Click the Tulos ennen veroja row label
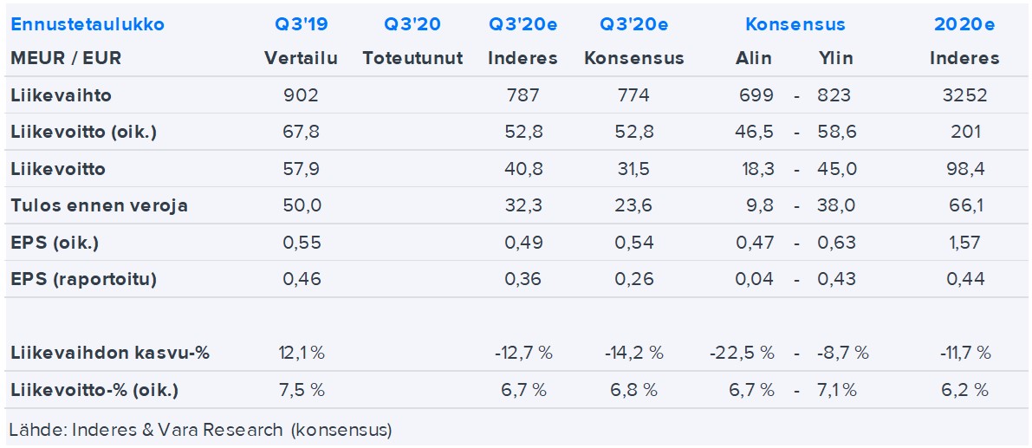Screen dimensions: 1032x448 click(x=99, y=206)
